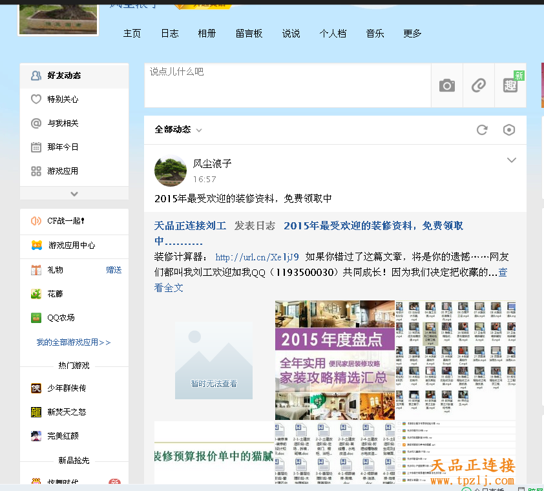
Task: Click the 礼物 gift box icon
Action: [36, 270]
